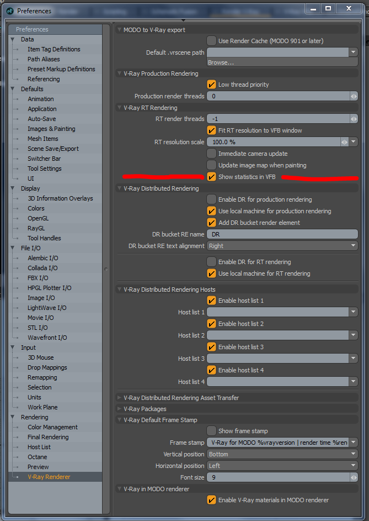Open Color Management preferences
The height and width of the screenshot is (521, 369).
(x=52, y=427)
